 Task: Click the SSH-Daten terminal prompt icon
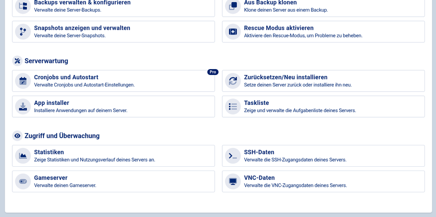click(x=233, y=156)
